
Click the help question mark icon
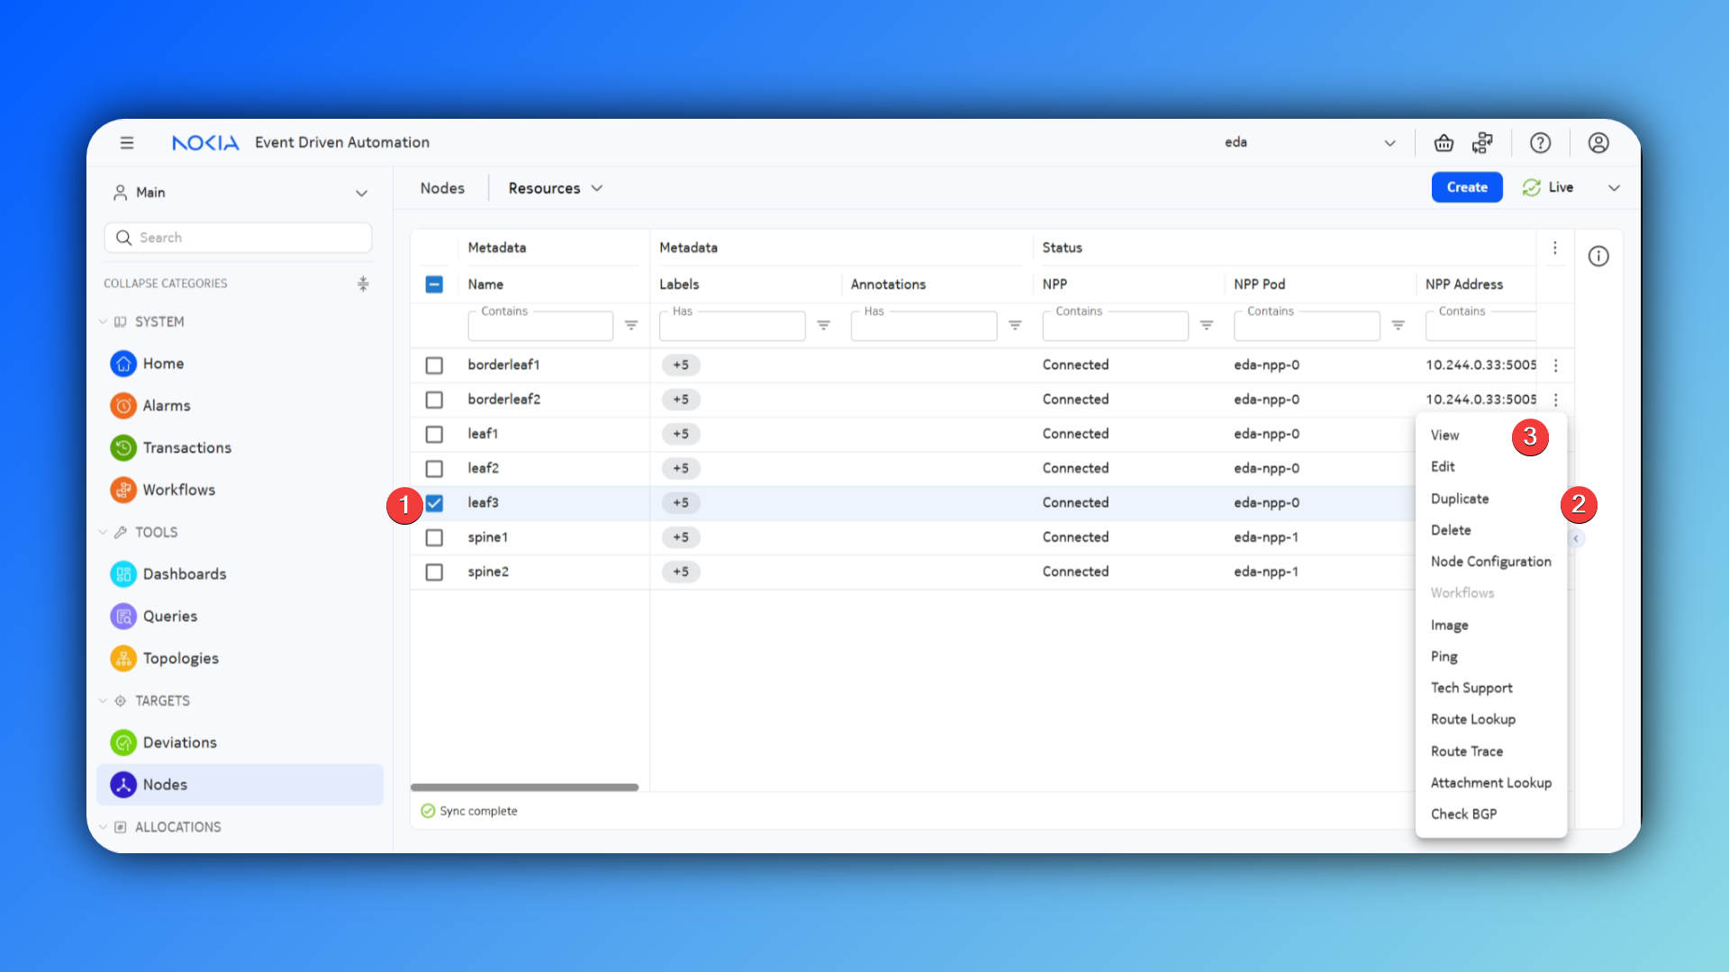[x=1540, y=142]
